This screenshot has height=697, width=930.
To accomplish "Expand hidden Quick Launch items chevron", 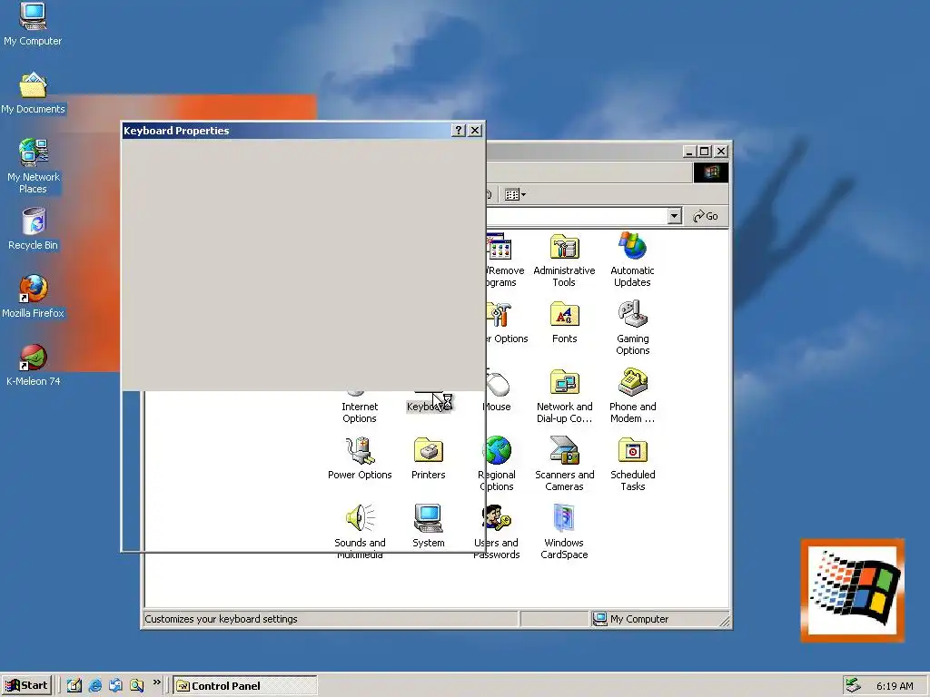I will [156, 682].
